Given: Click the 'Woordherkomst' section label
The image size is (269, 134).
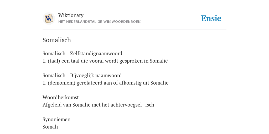Looking at the screenshot, I should [x=61, y=97].
